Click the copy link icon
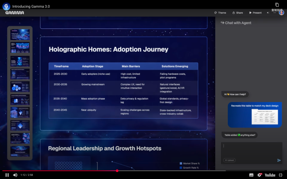Screen dimensions: 287x179 coord(277,5)
